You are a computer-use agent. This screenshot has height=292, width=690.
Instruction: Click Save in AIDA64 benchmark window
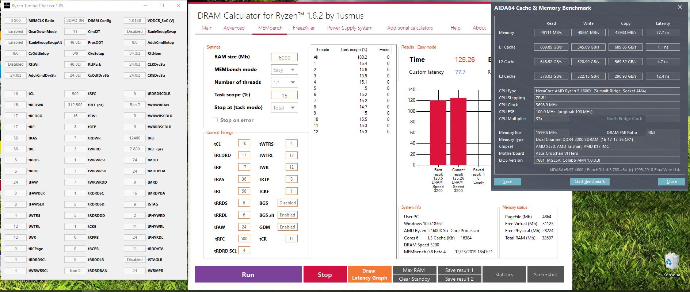point(507,181)
